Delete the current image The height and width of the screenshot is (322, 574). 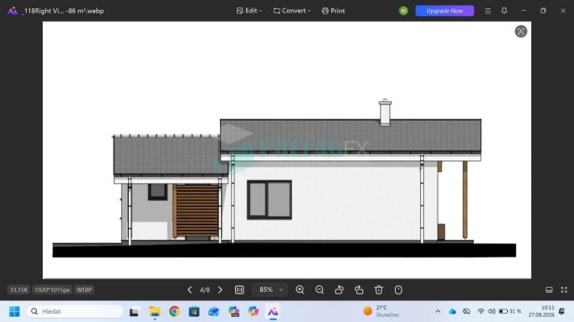tap(378, 289)
